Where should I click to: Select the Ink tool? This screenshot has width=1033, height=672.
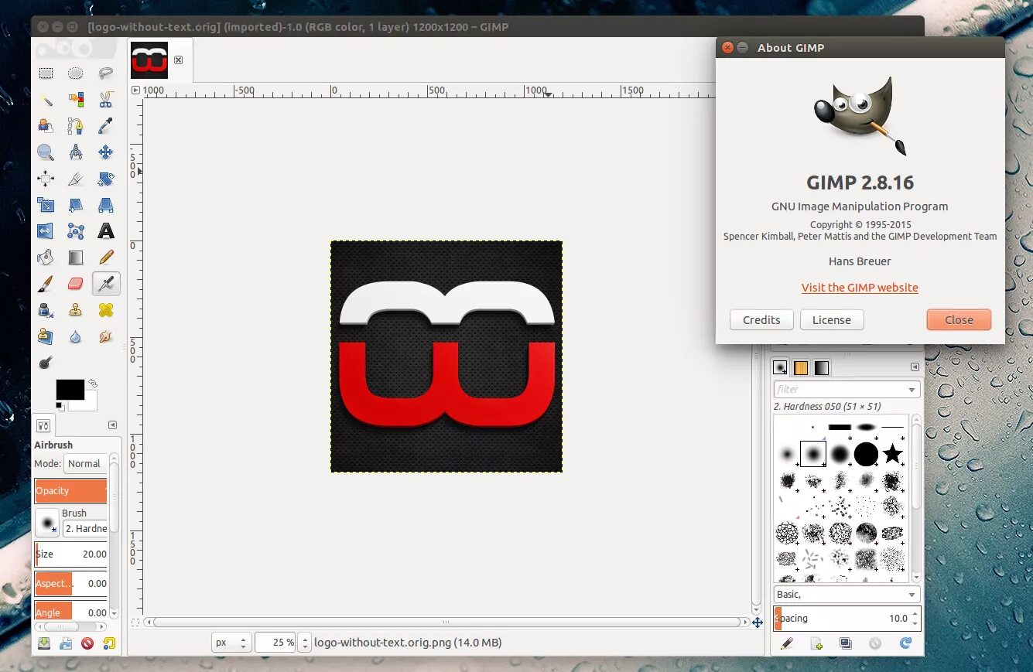pos(46,310)
